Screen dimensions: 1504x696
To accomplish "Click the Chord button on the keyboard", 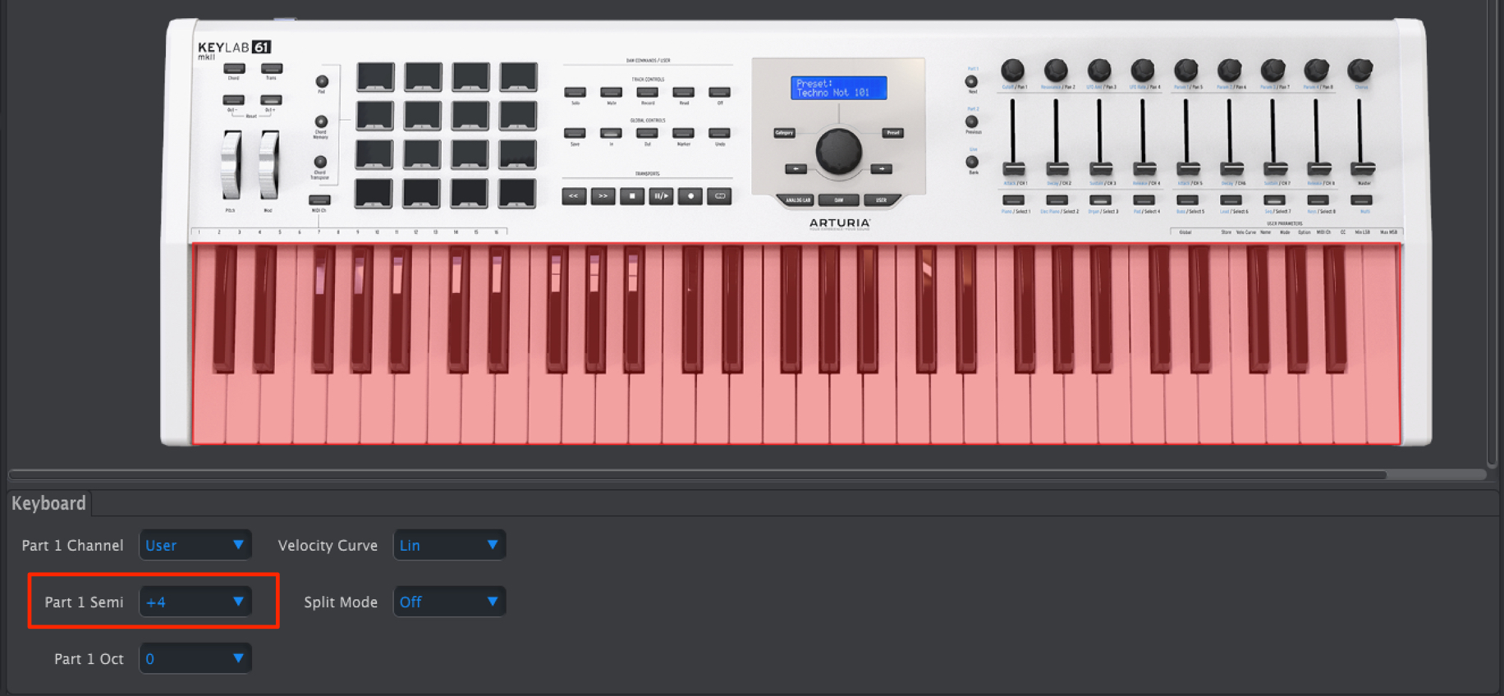I will (234, 69).
